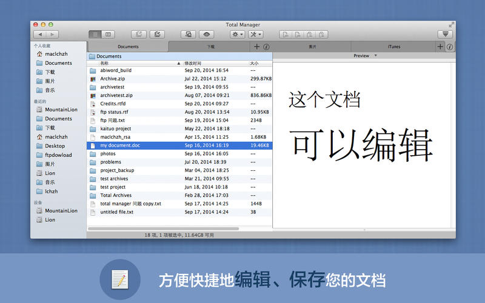Viewport: 485px width, 303px height.
Task: Expand the Preview panel dropdown
Action: click(x=375, y=56)
